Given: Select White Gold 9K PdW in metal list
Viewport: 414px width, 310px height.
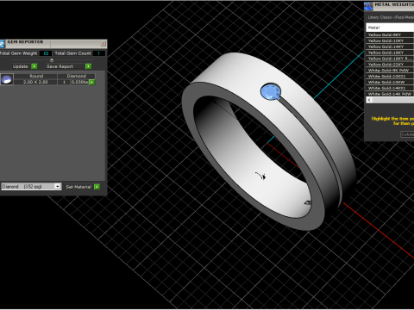Looking at the screenshot, I should coord(390,71).
